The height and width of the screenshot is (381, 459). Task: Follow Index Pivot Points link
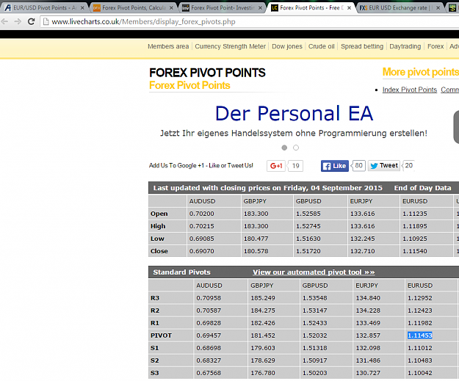coord(410,90)
